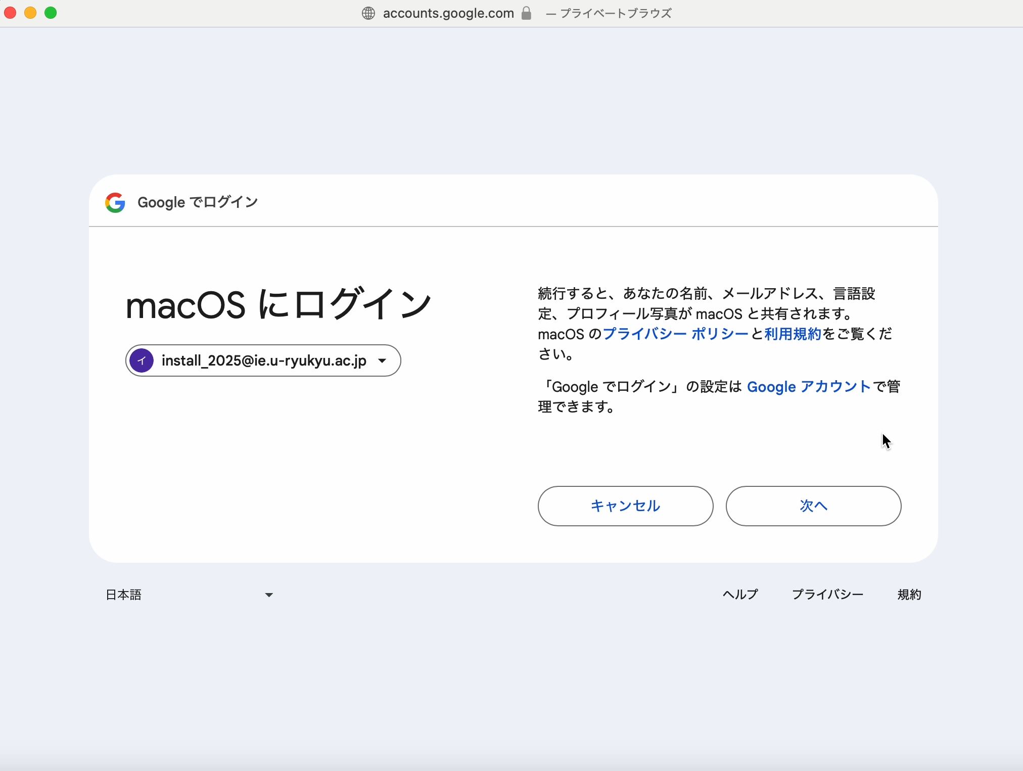Open the 規約 footer link
Viewport: 1023px width, 771px height.
point(909,595)
